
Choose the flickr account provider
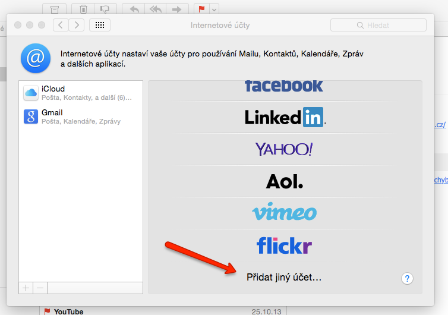click(284, 245)
